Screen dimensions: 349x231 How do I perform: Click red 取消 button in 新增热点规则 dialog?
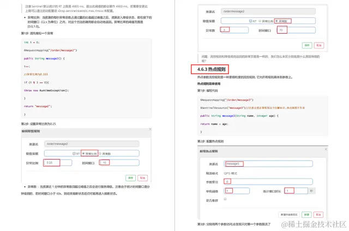click(x=318, y=215)
